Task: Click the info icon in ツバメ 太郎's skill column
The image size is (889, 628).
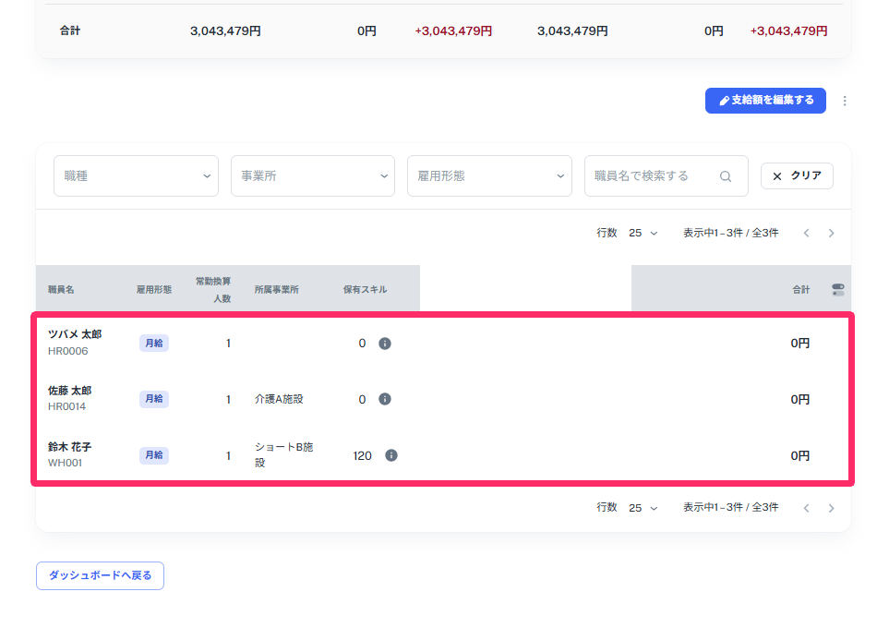Action: 385,343
